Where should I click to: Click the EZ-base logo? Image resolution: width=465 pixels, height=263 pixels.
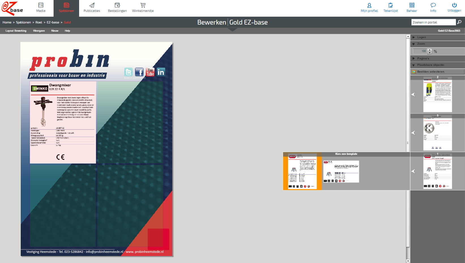12,8
